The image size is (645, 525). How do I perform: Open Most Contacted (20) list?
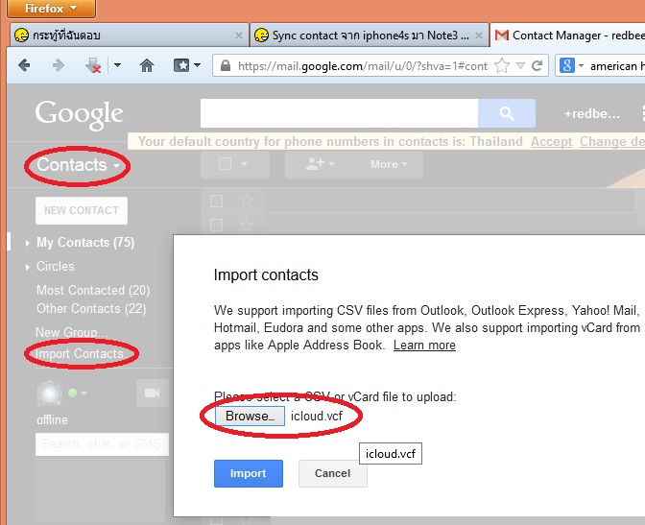coord(93,290)
